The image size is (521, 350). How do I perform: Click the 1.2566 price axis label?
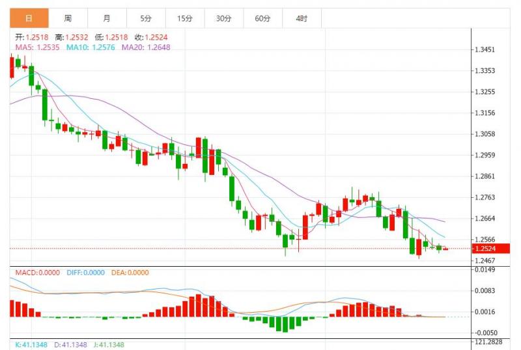tap(485, 239)
